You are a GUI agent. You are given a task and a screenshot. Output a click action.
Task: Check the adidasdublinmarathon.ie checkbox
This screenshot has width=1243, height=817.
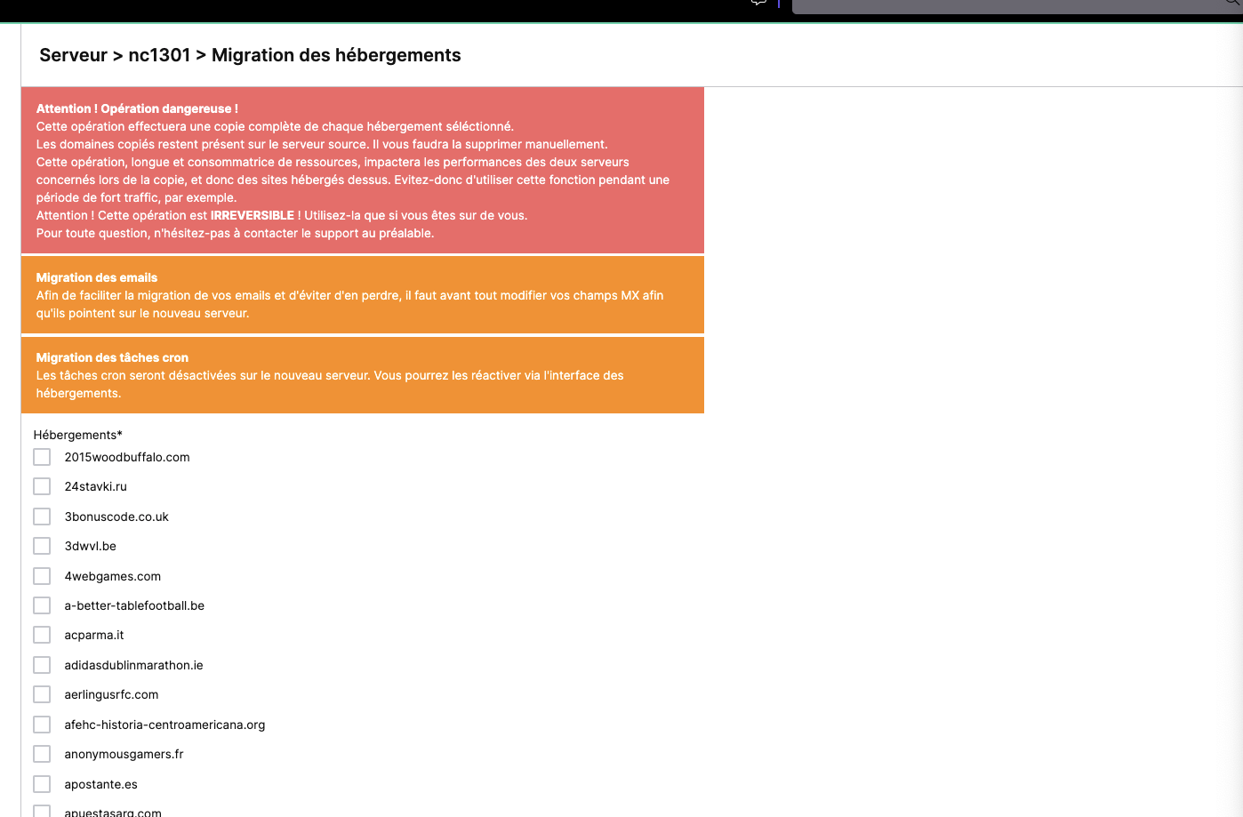[42, 665]
